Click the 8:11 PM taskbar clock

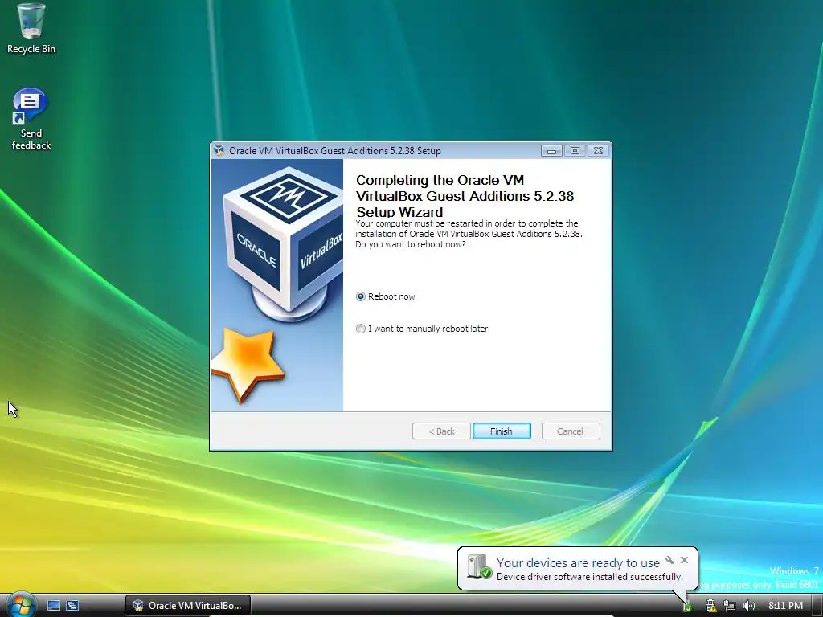[x=786, y=606]
